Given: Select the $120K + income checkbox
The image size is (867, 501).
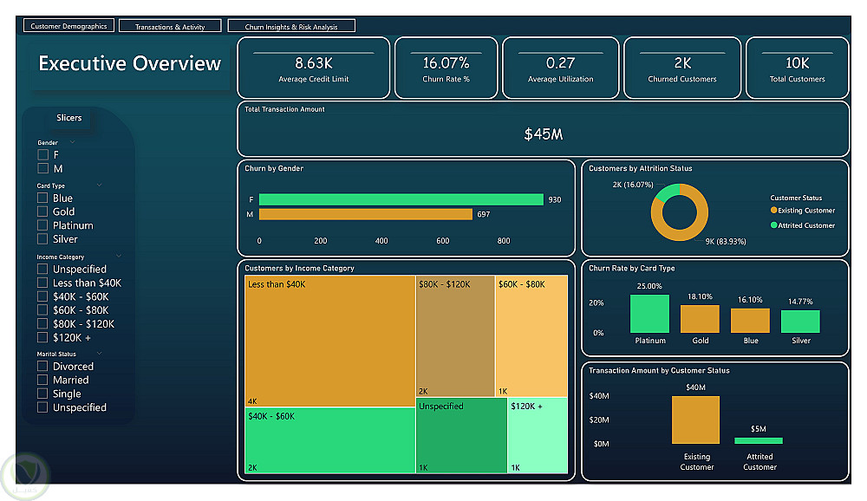Looking at the screenshot, I should [42, 337].
